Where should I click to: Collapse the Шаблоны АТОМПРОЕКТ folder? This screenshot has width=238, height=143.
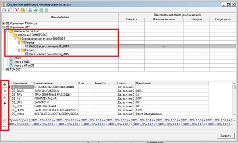coord(11,35)
